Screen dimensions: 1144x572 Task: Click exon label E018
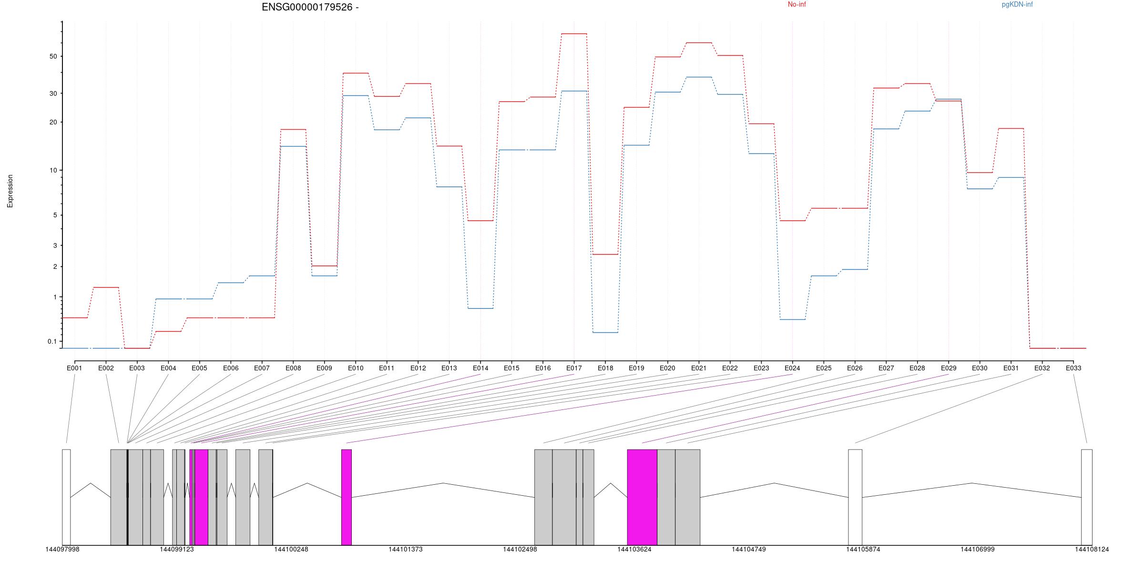605,368
